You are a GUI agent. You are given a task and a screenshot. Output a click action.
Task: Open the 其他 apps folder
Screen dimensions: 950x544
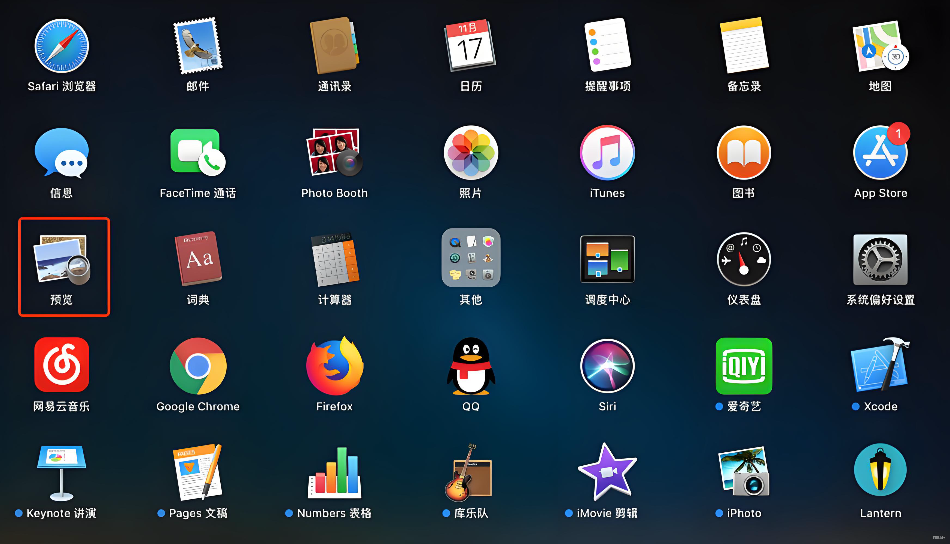pos(471,258)
